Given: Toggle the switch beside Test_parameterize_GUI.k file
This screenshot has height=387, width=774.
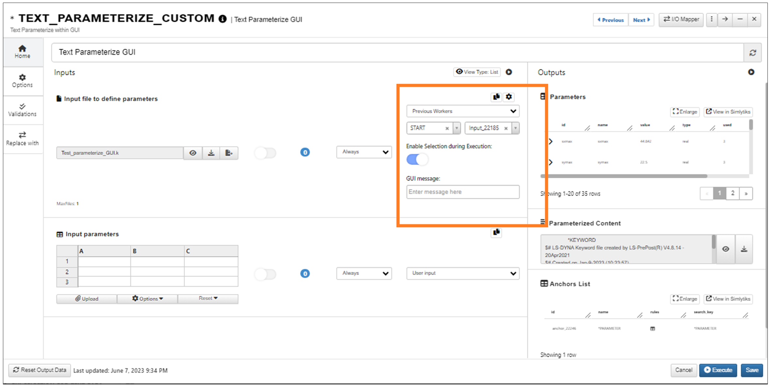Looking at the screenshot, I should 265,153.
